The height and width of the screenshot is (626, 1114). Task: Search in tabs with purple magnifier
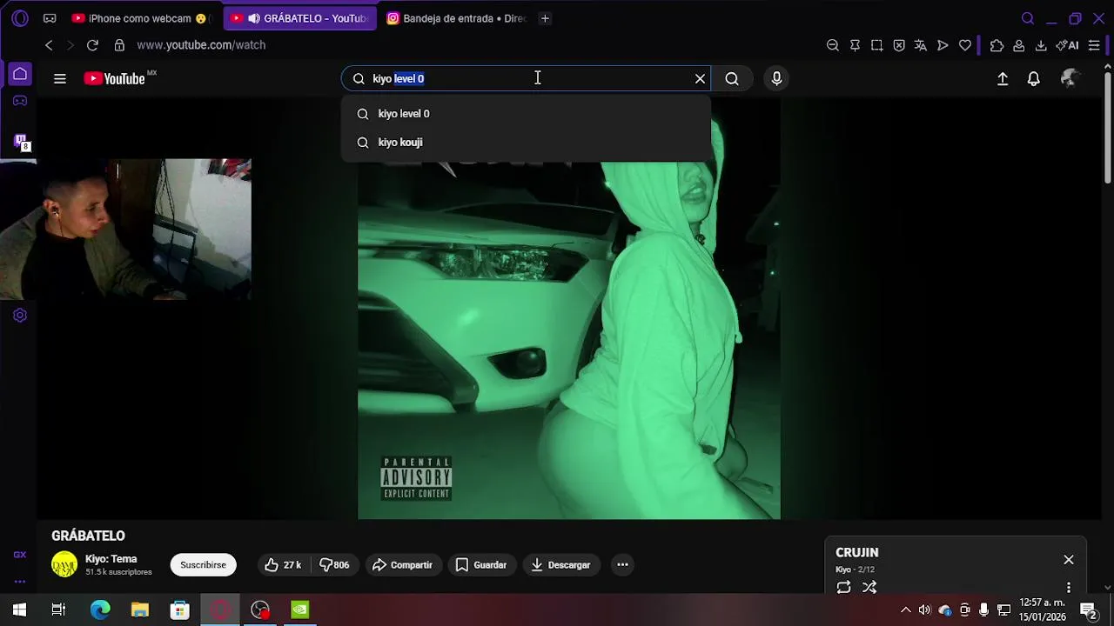[x=1028, y=18]
